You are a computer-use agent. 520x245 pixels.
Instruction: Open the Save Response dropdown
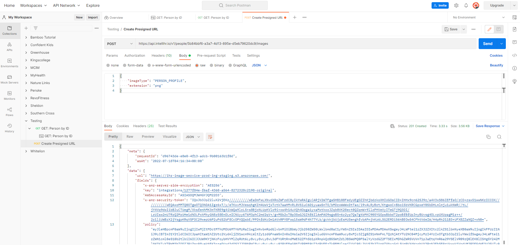coord(490,126)
